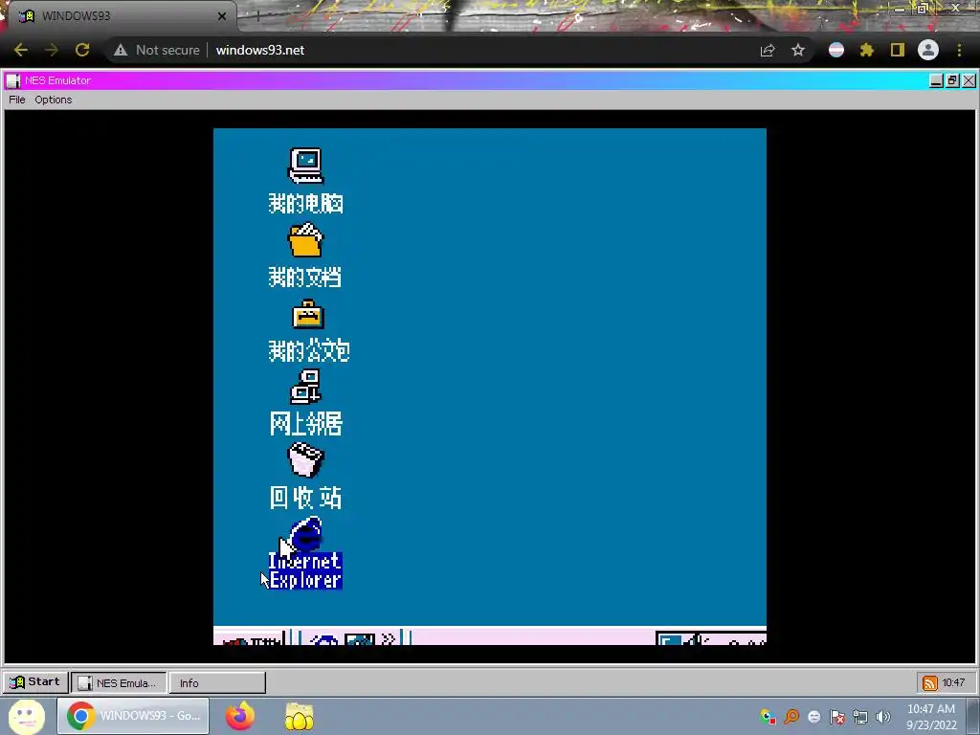
Task: Click the round grey smiley tray icon
Action: coord(813,717)
